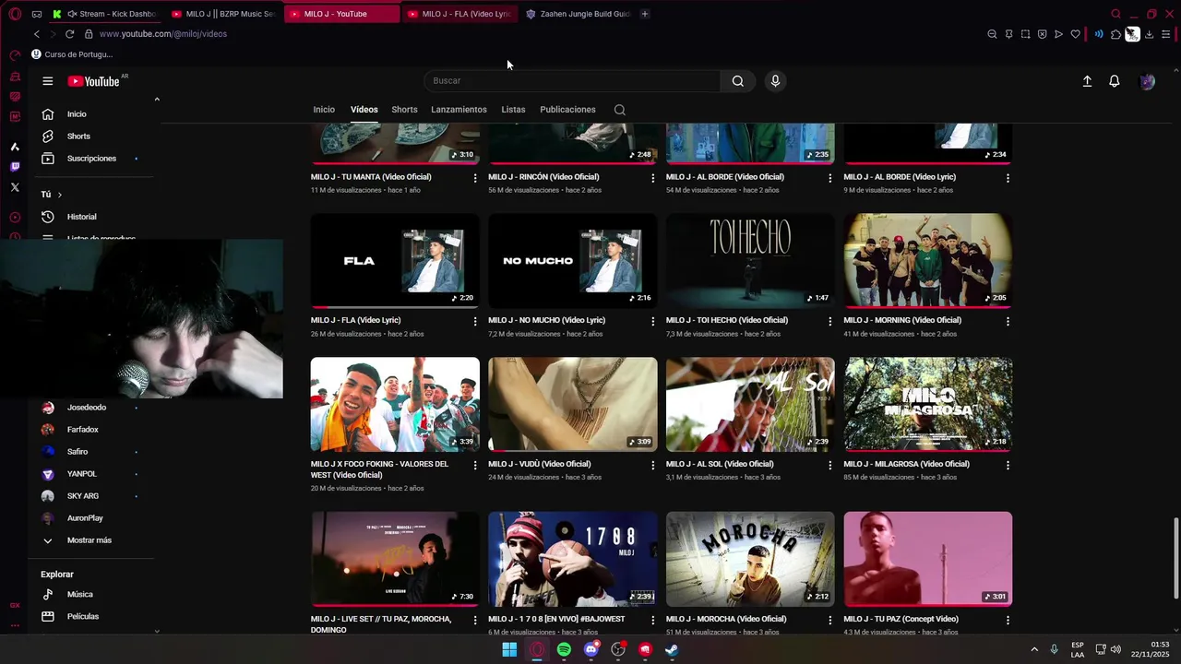Open the YouTube hamburger guide menu
This screenshot has width=1181, height=664.
(x=47, y=81)
